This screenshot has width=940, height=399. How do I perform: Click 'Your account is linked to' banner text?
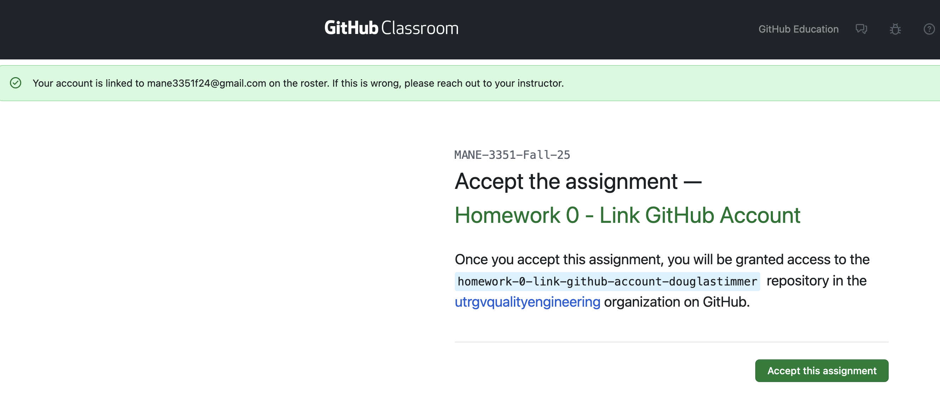[88, 83]
